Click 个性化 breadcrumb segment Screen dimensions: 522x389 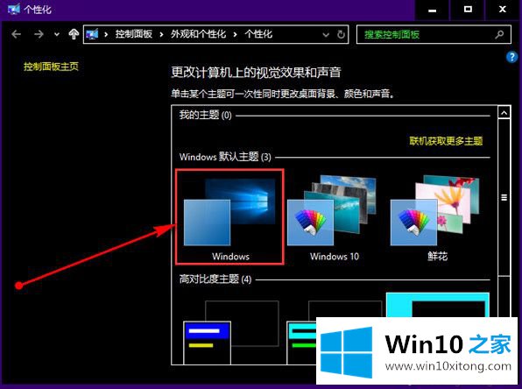(258, 34)
